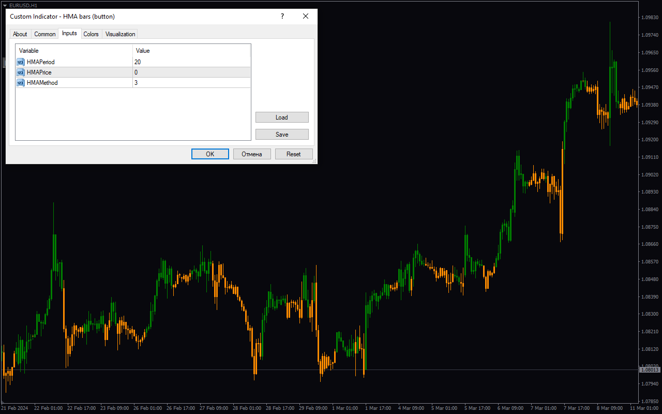Click the 1.08390 price scale label
This screenshot has height=414, width=662.
point(650,297)
